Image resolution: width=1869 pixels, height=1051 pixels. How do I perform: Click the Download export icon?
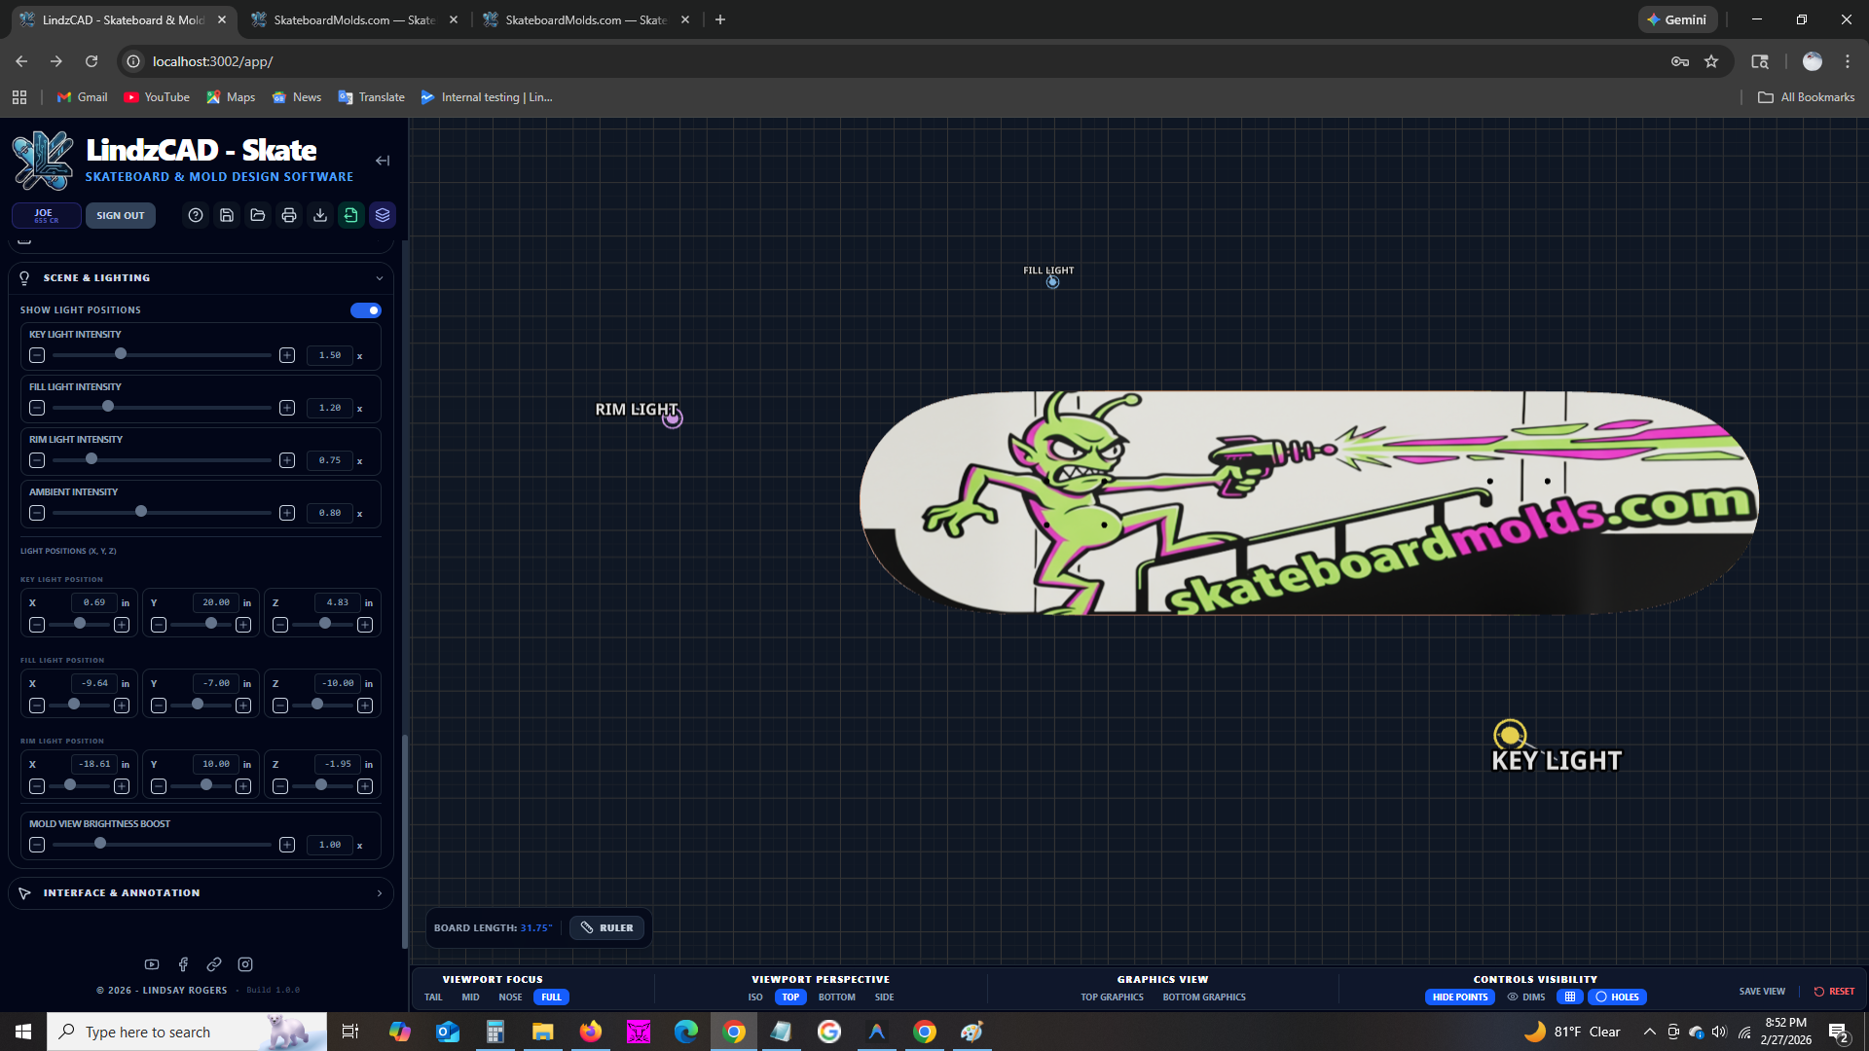pyautogui.click(x=320, y=215)
